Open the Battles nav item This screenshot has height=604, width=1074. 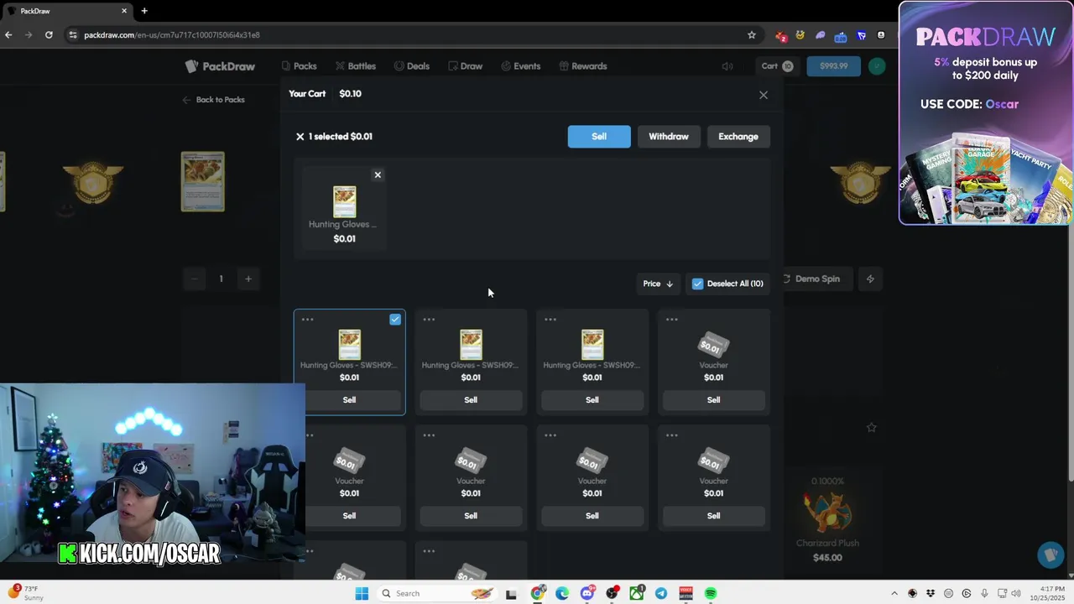(356, 66)
